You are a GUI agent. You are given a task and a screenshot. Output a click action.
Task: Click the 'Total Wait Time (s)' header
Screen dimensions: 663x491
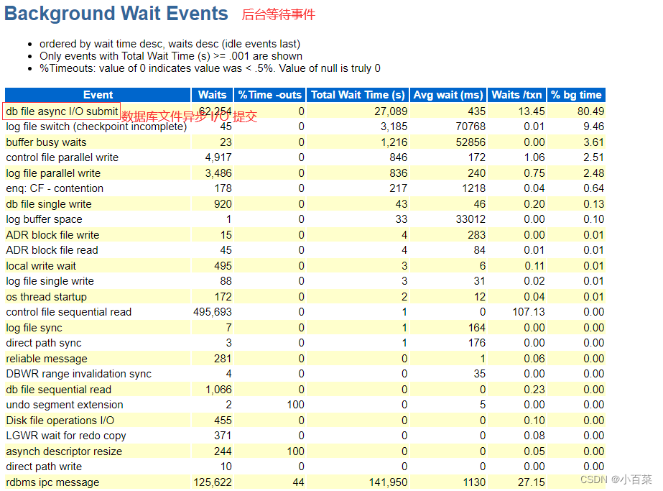(x=358, y=95)
